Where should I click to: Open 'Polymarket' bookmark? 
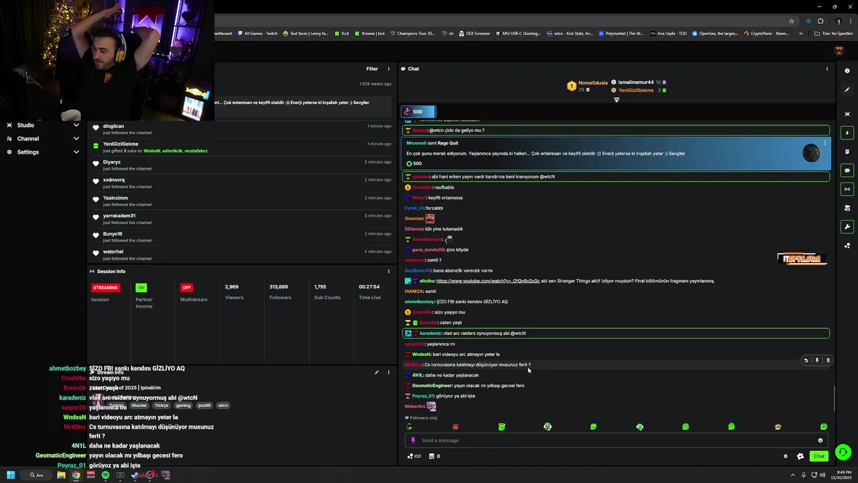click(x=621, y=34)
